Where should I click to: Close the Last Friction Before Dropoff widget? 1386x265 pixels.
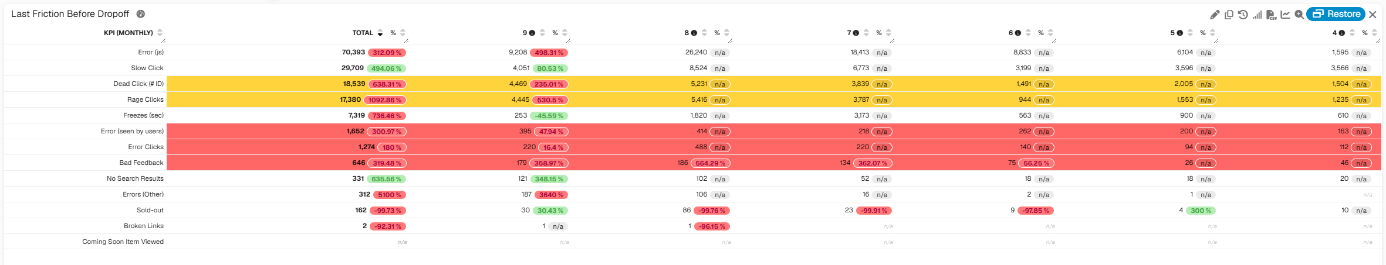pyautogui.click(x=1373, y=15)
